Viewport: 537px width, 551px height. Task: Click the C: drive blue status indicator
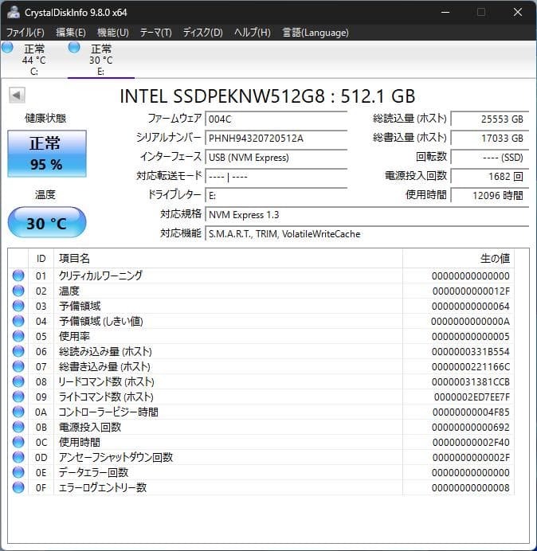point(7,48)
